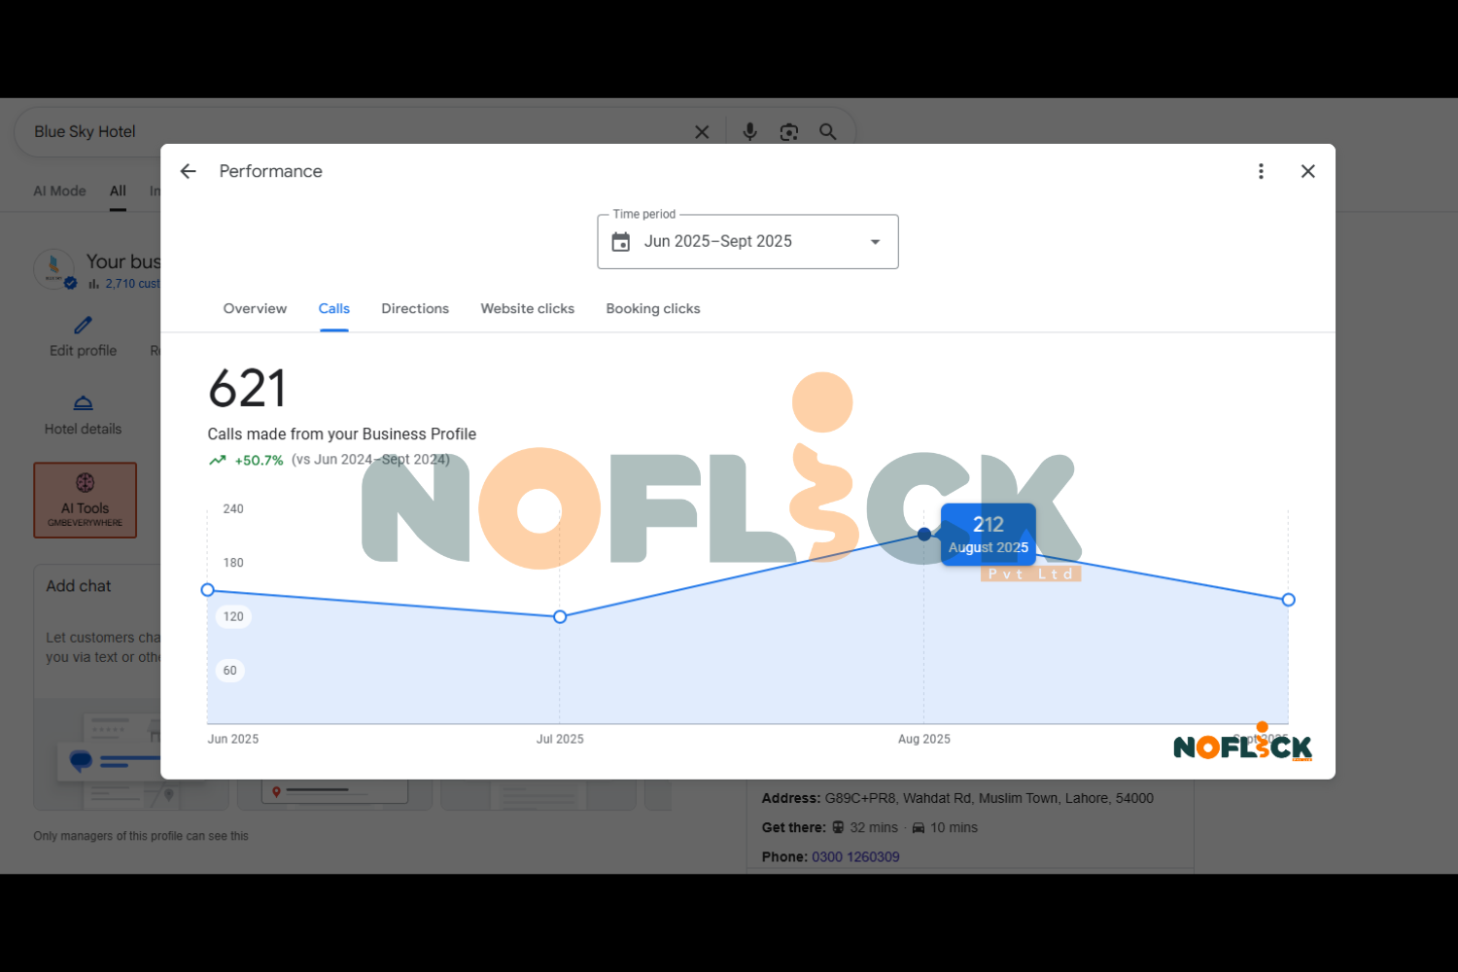The width and height of the screenshot is (1458, 972).
Task: Switch to the Overview tab
Action: click(255, 308)
